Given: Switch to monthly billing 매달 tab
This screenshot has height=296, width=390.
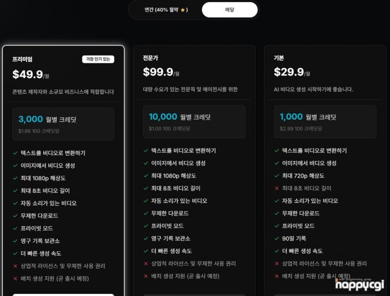Looking at the screenshot, I should click(x=230, y=10).
